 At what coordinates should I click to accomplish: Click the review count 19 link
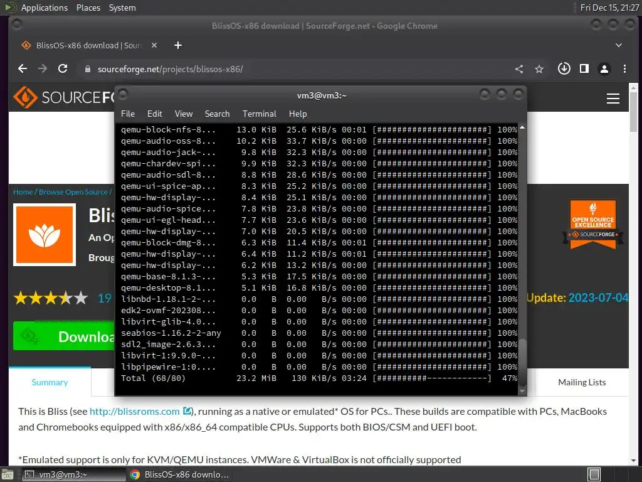point(105,298)
